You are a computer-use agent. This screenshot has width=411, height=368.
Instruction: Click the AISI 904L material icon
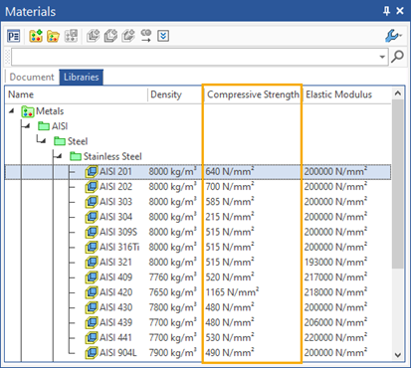(x=92, y=352)
